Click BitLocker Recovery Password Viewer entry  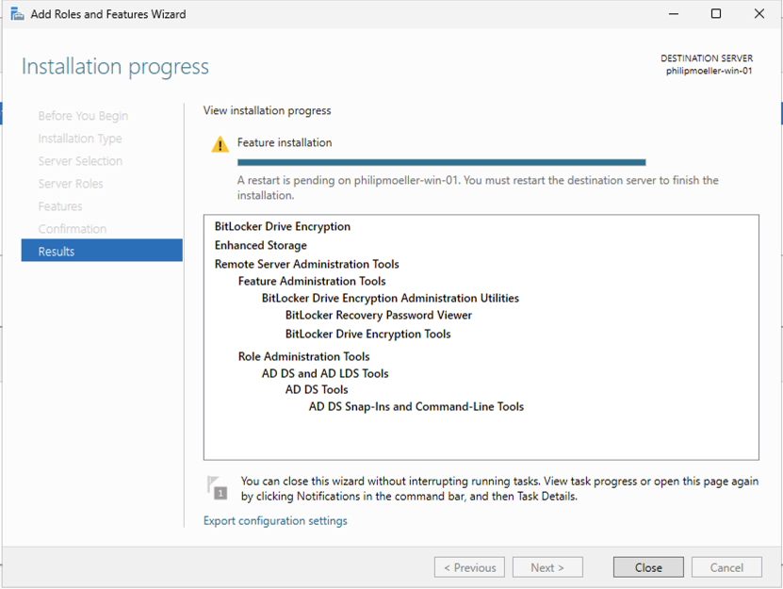tap(378, 315)
